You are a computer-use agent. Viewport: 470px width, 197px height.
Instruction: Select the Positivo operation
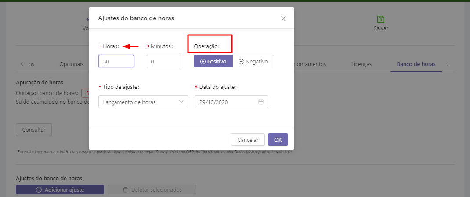(x=213, y=62)
